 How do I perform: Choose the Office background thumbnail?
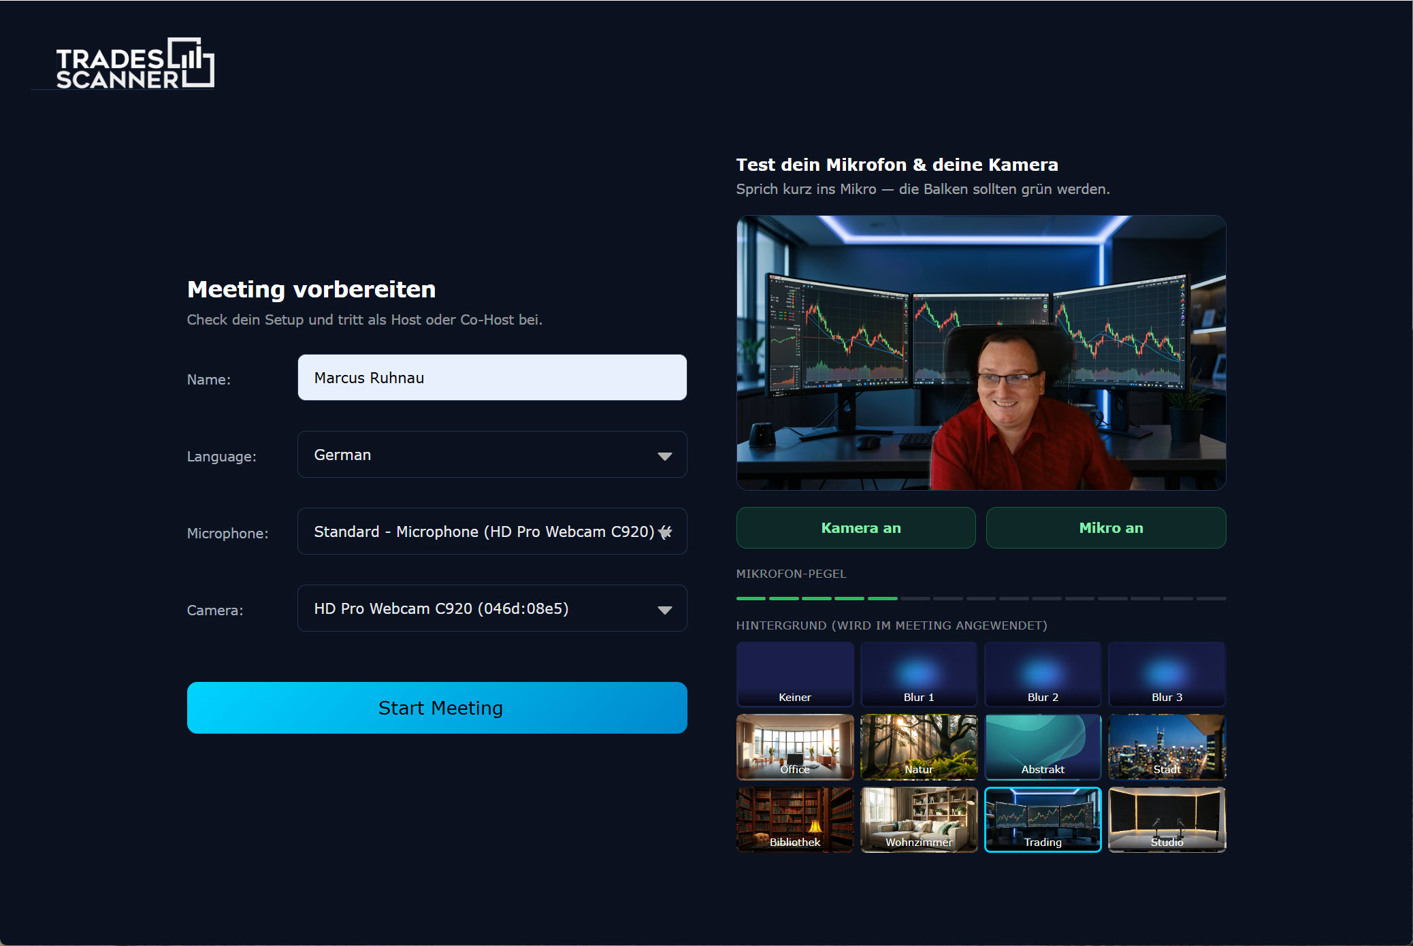795,747
